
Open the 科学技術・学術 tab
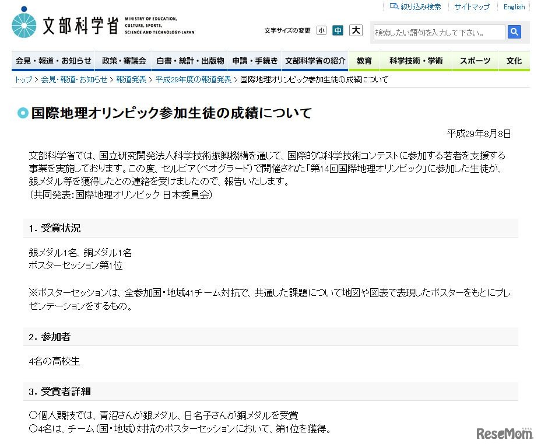pyautogui.click(x=416, y=61)
